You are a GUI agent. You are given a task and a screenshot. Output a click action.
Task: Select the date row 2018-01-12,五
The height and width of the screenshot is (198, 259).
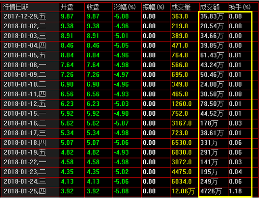25,104
